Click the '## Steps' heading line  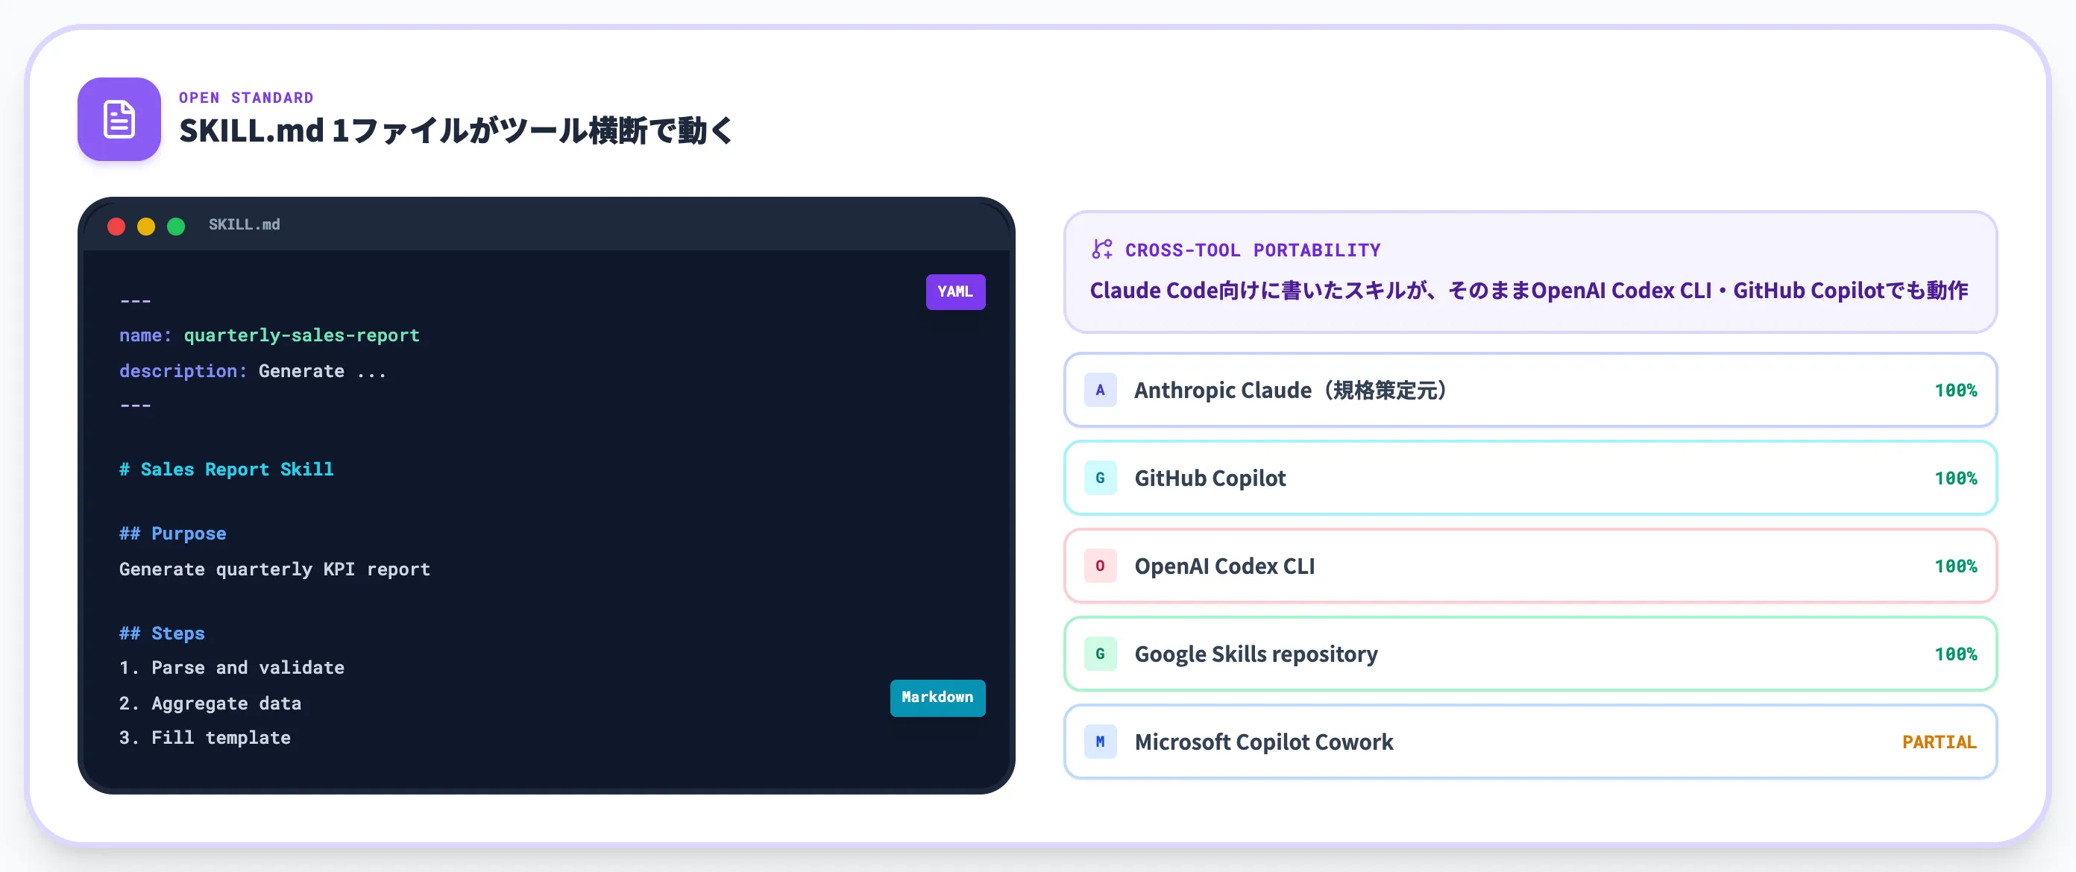coord(162,634)
